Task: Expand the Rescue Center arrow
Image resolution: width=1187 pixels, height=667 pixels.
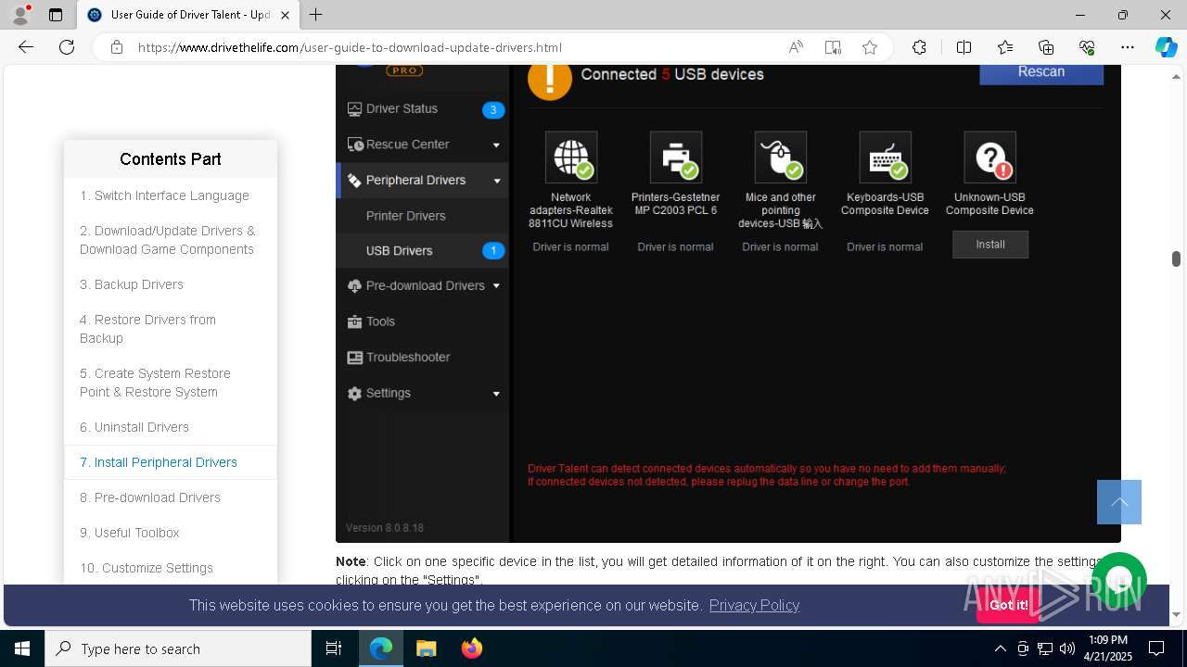Action: coord(496,145)
